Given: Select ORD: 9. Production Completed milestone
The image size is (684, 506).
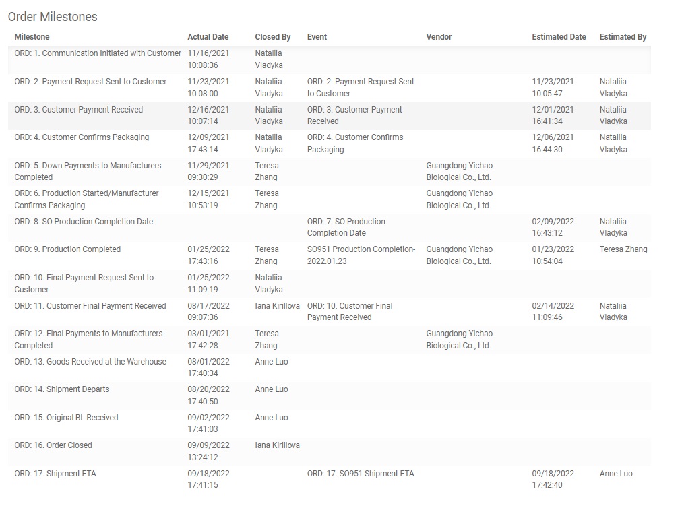Looking at the screenshot, I should coord(67,249).
